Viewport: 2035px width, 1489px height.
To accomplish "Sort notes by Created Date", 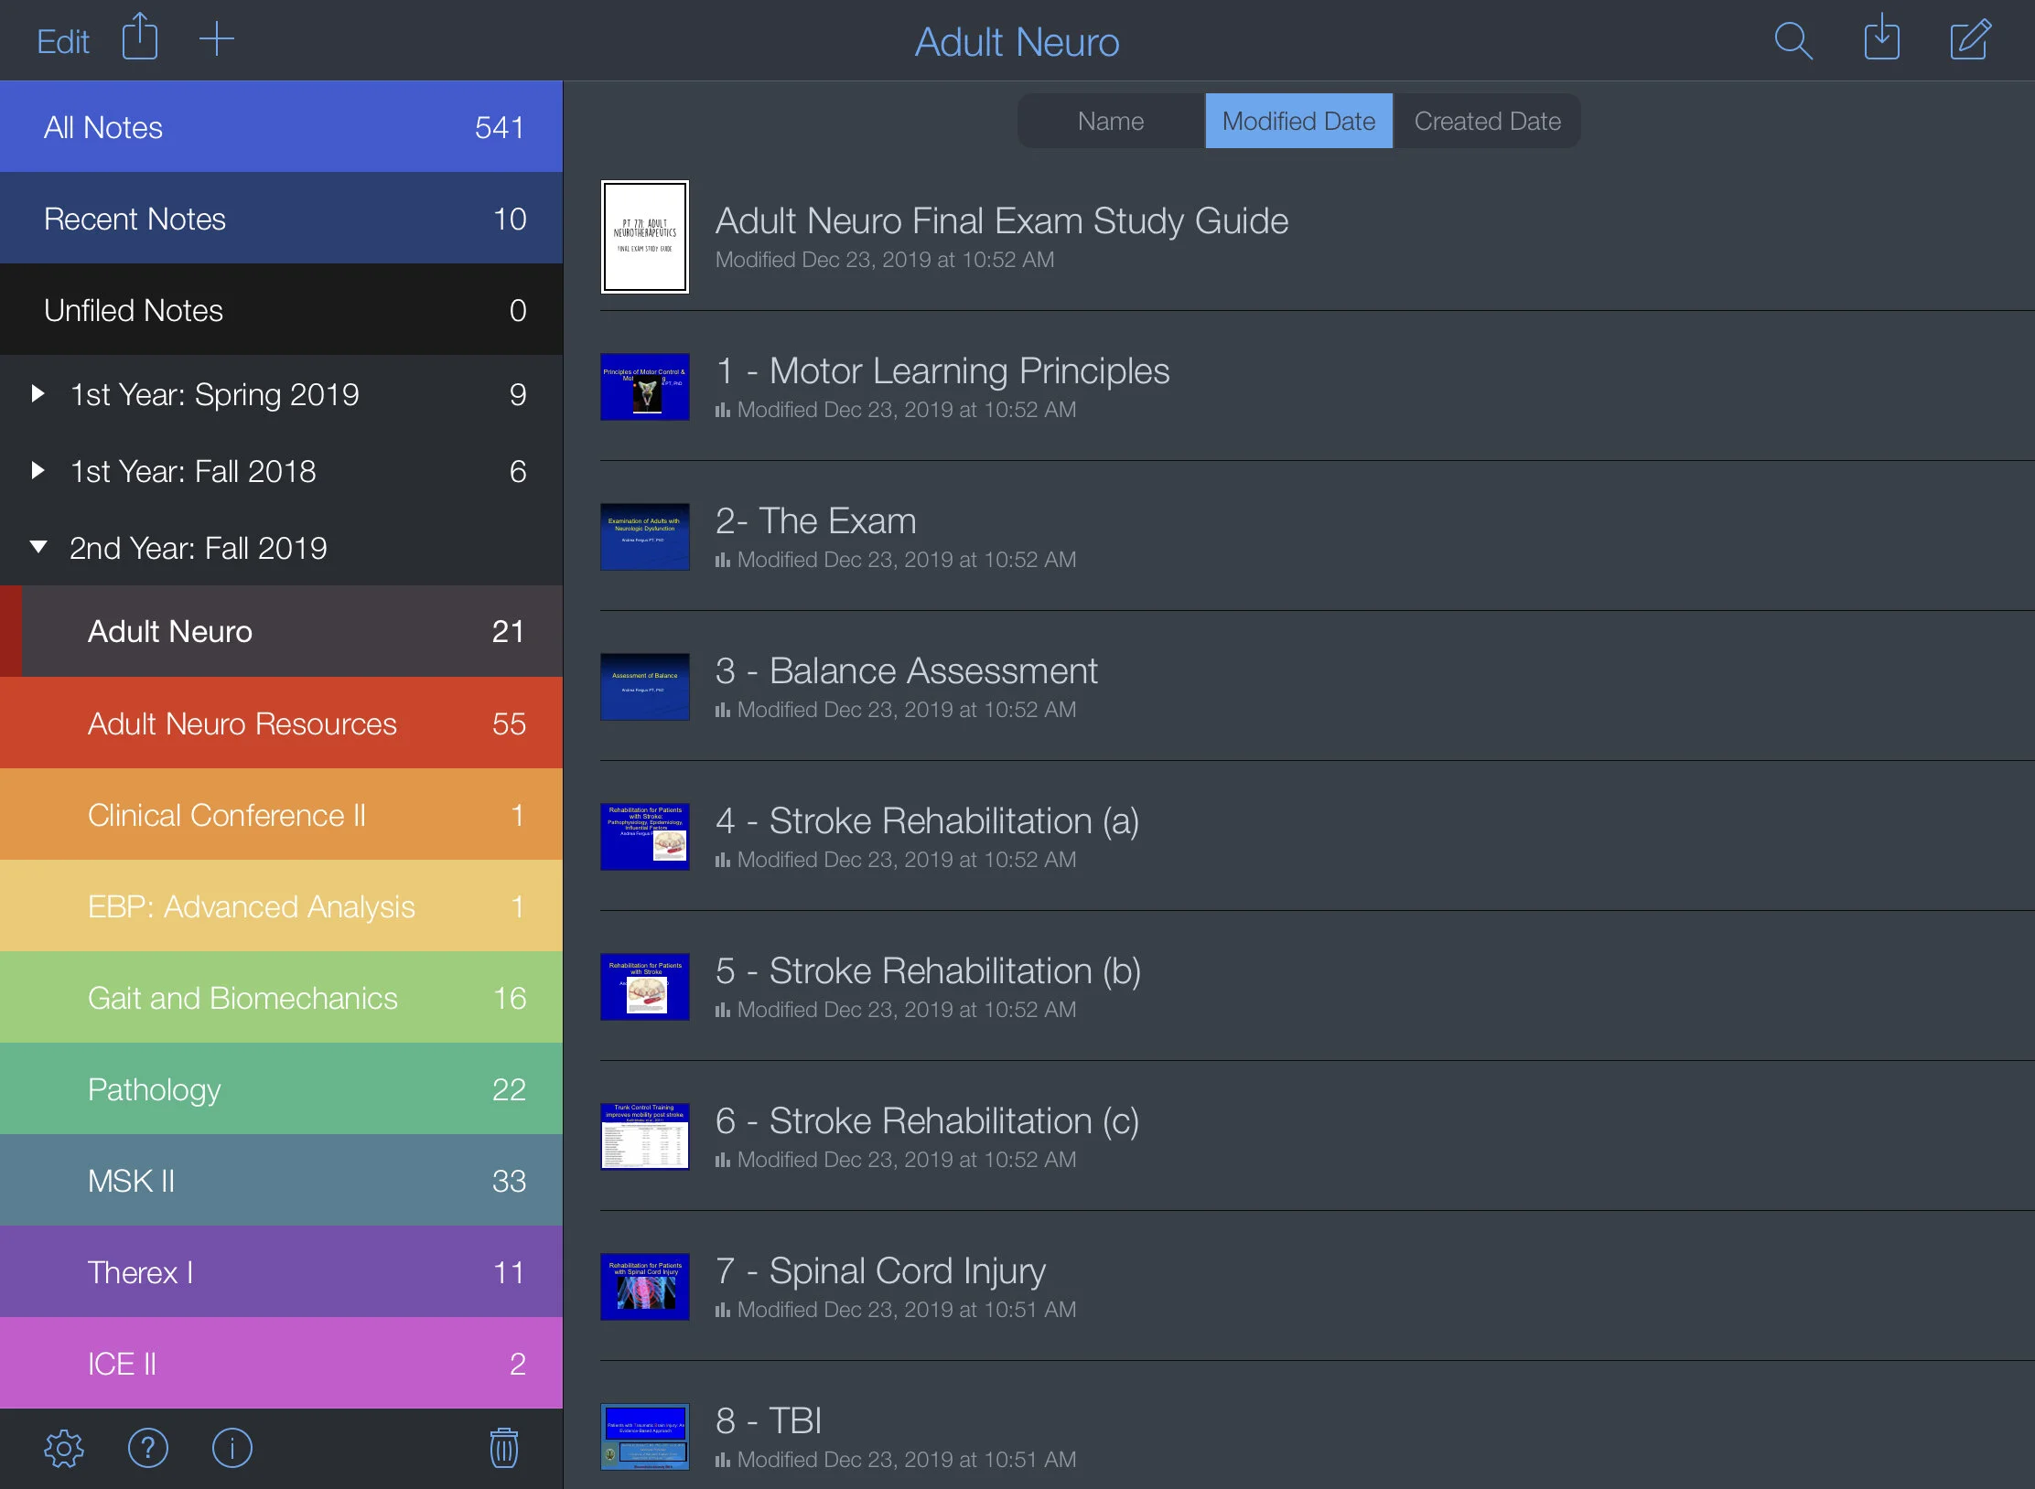I will coord(1487,121).
